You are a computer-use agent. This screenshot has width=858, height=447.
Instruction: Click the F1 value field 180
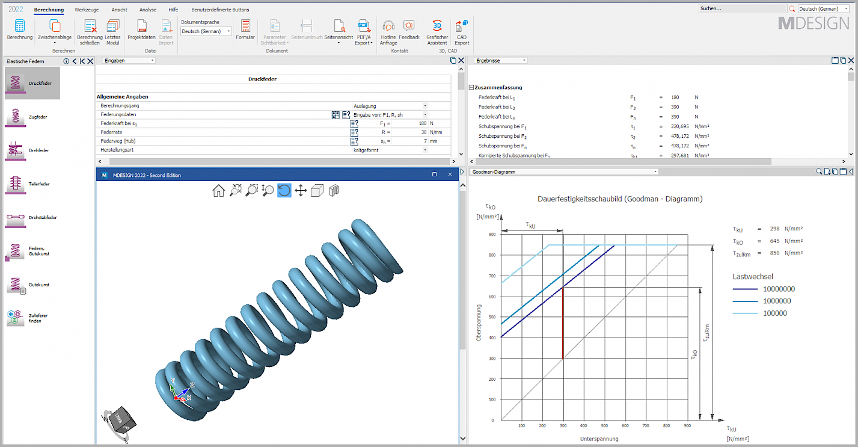pyautogui.click(x=409, y=123)
